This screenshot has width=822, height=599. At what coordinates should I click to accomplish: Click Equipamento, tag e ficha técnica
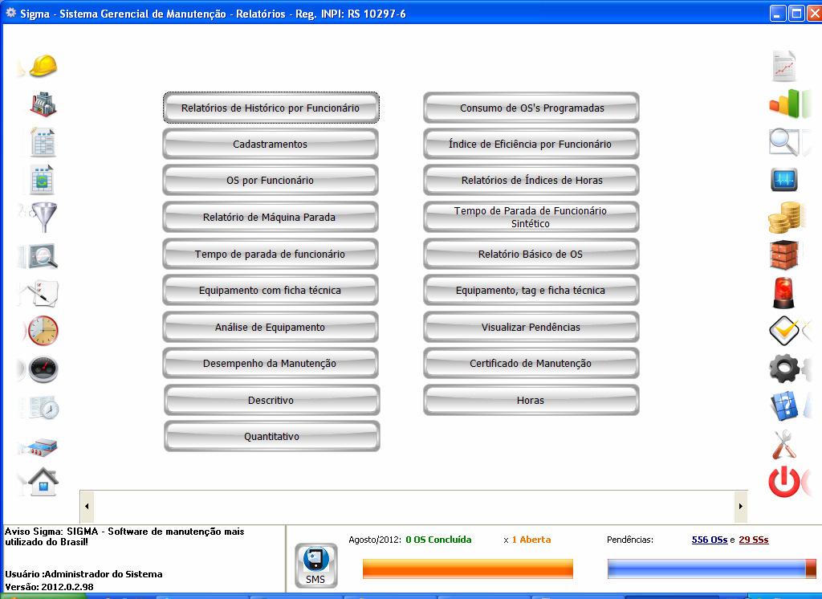[531, 291]
